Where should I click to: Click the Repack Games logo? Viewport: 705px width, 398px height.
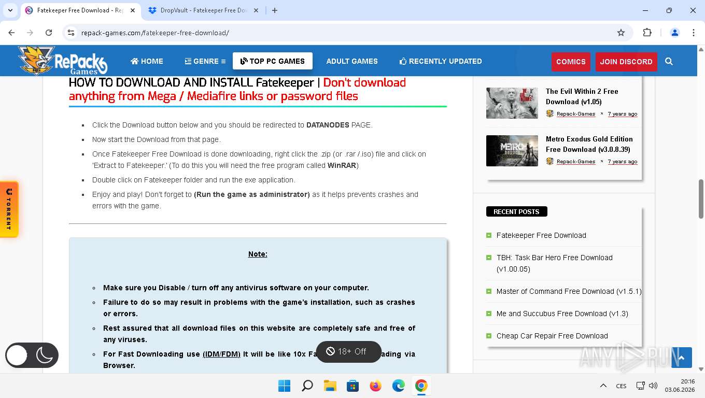click(62, 61)
